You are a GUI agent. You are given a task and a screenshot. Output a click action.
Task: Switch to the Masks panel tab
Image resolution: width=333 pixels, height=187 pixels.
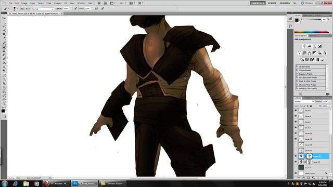[x=312, y=36]
